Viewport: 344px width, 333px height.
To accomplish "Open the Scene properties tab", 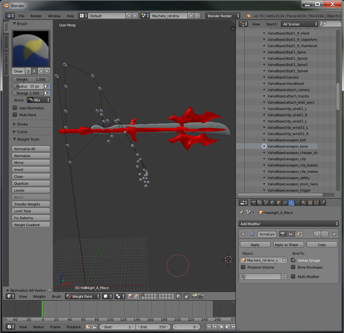I will click(x=266, y=203).
